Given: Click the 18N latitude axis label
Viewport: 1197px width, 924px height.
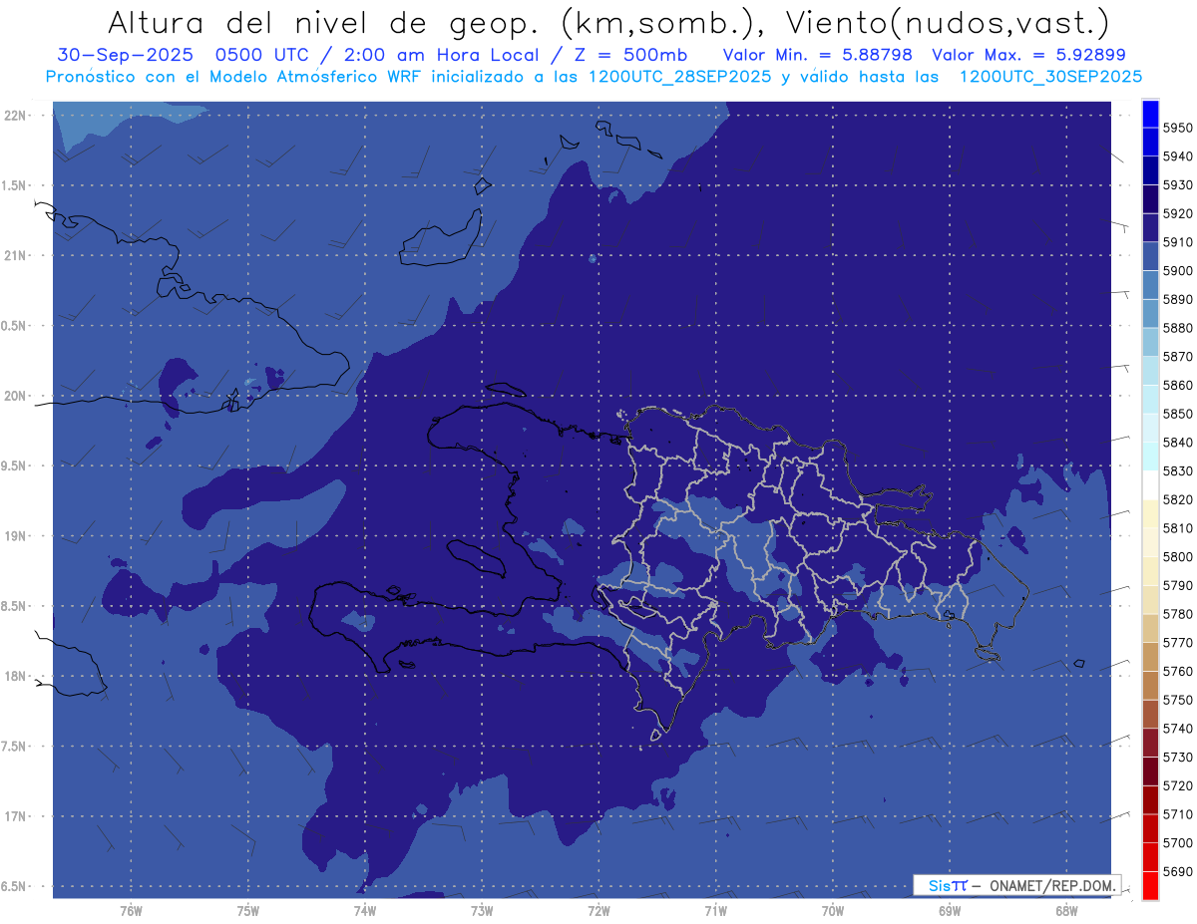Looking at the screenshot, I should pos(16,676).
